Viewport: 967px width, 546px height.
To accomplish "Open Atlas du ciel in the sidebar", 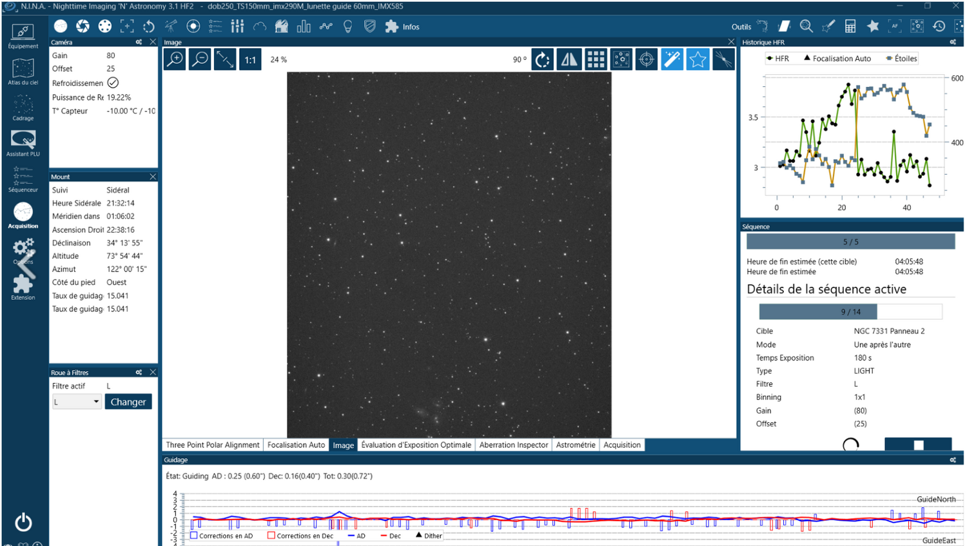I will coord(23,72).
